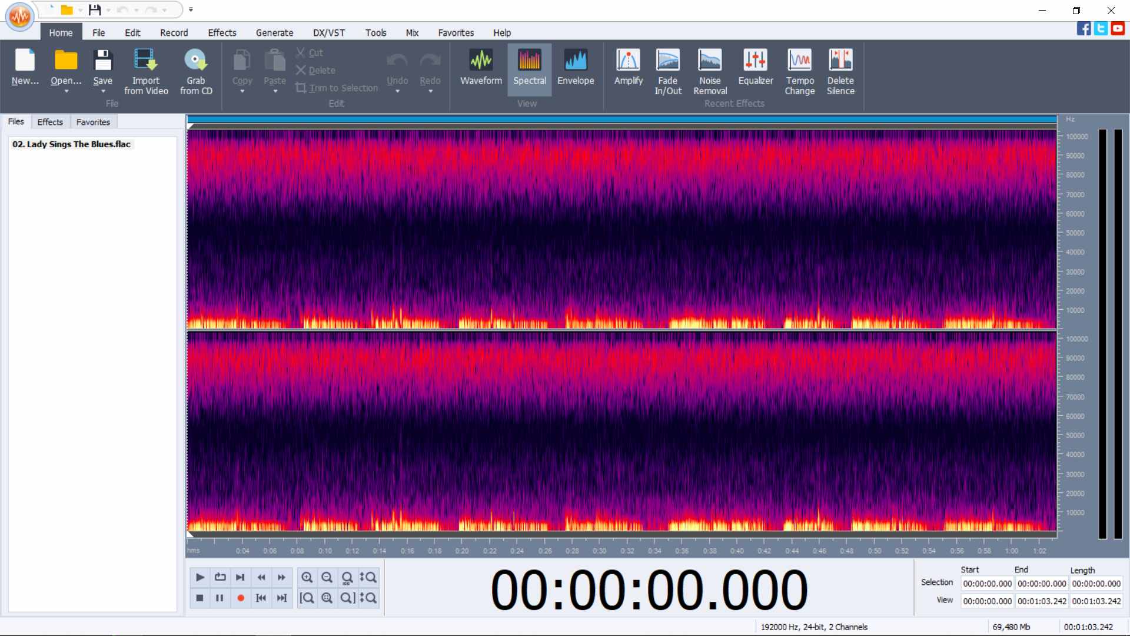Click the Selection Start time field

point(987,584)
